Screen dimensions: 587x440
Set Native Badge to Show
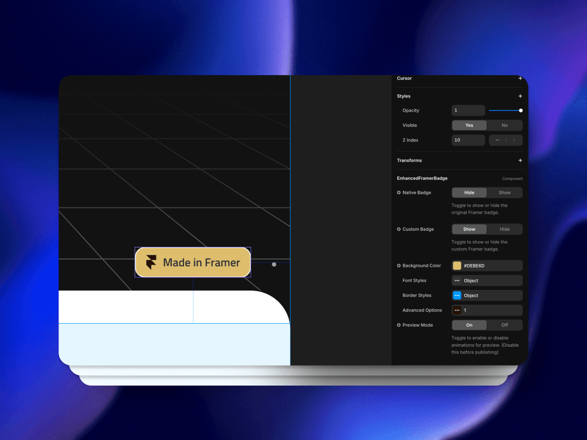(504, 192)
